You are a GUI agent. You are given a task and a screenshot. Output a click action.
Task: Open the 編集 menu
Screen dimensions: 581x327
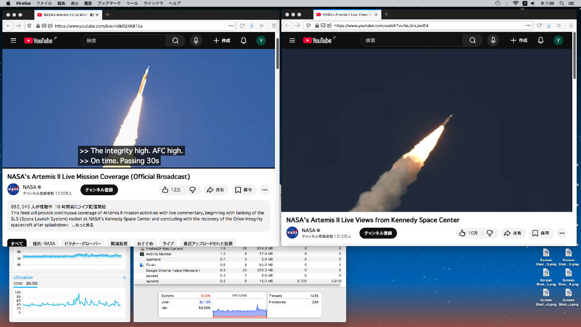61,3
